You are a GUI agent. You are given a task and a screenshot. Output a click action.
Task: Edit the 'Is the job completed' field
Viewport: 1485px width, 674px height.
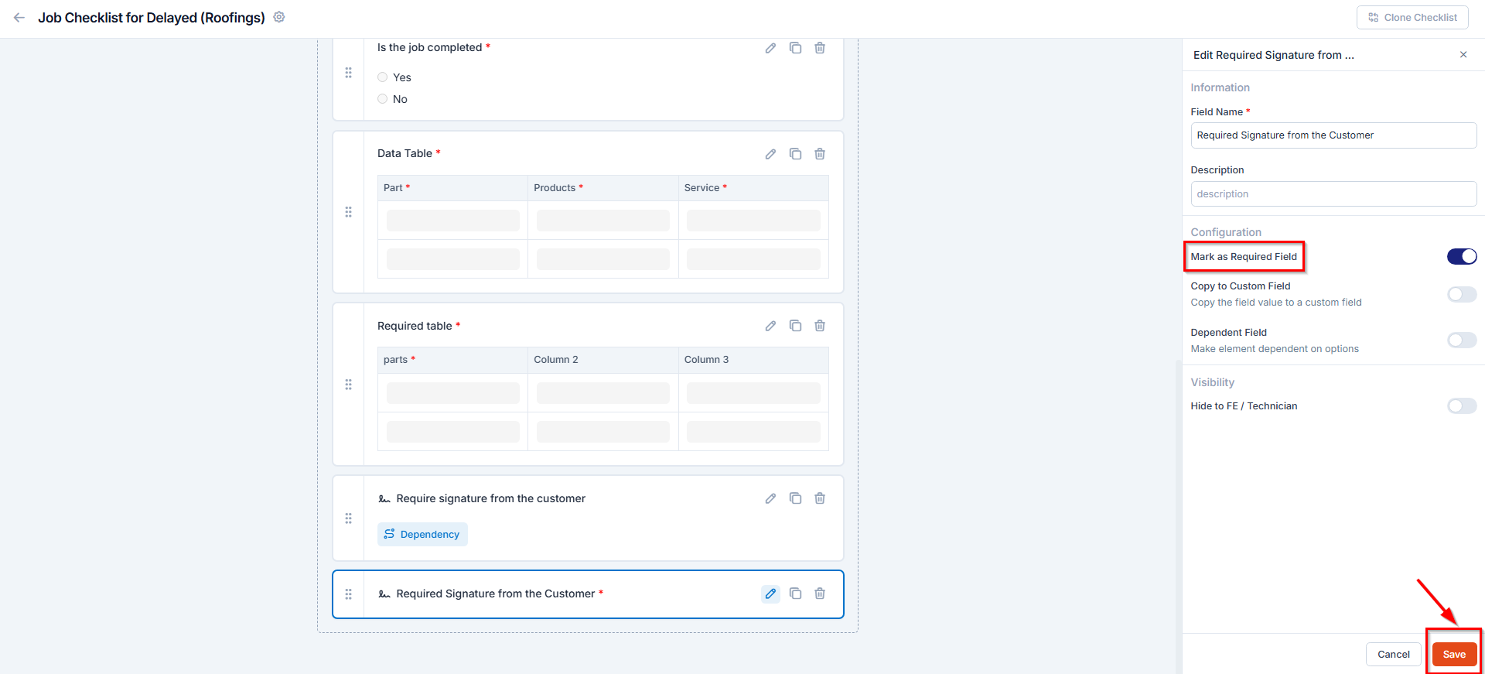pyautogui.click(x=770, y=48)
